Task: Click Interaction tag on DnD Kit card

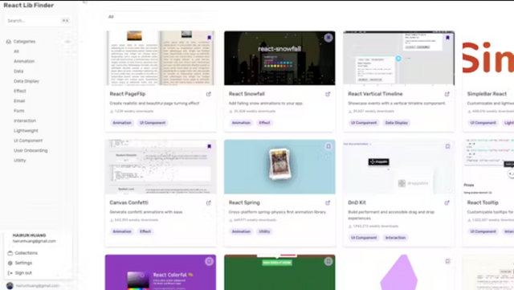Action: tap(395, 238)
